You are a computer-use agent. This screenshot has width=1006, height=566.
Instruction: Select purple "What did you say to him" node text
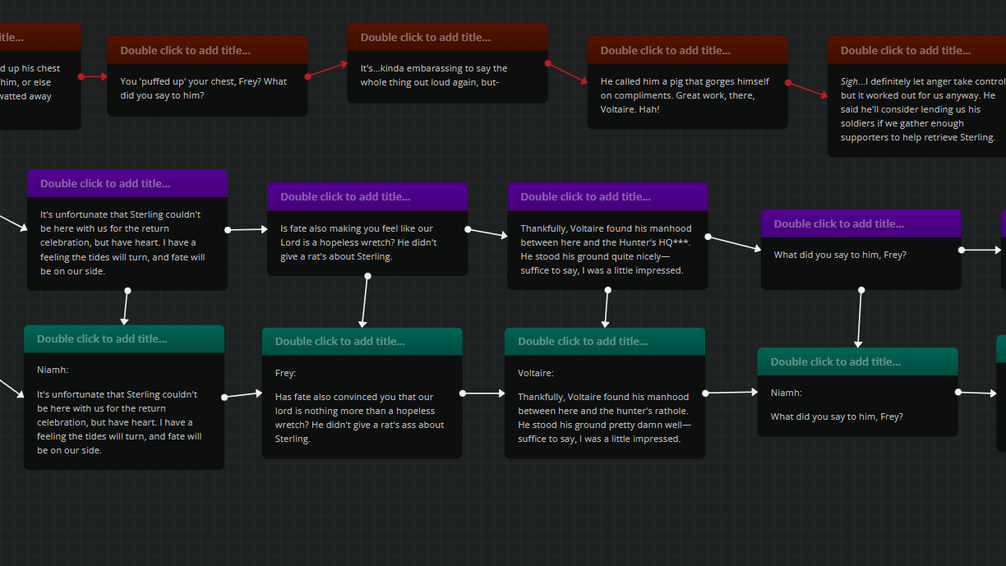840,255
